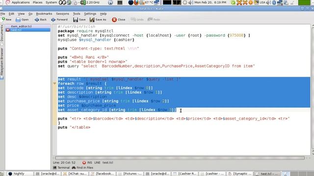
Task: Click the USA keyboard layout indicator
Action: [x=262, y=2]
